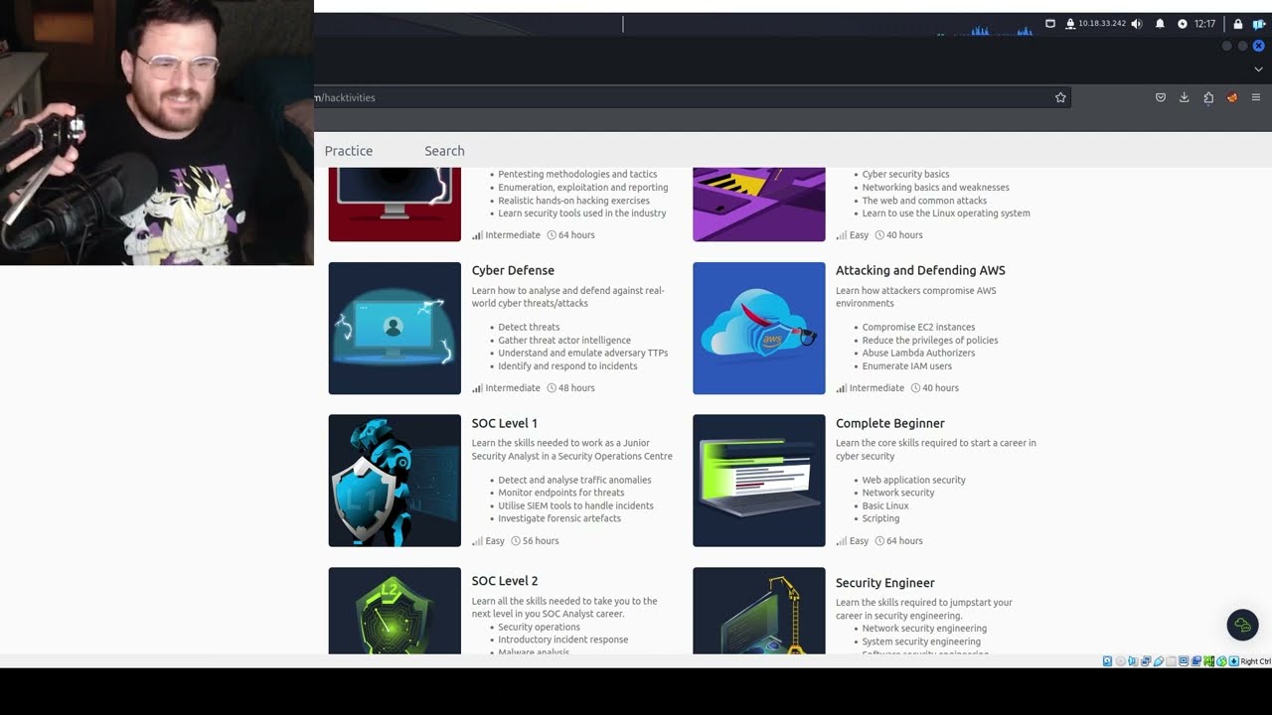Click 'Investigate forensic artefacts' bullet text
The width and height of the screenshot is (1272, 715).
[x=559, y=518]
